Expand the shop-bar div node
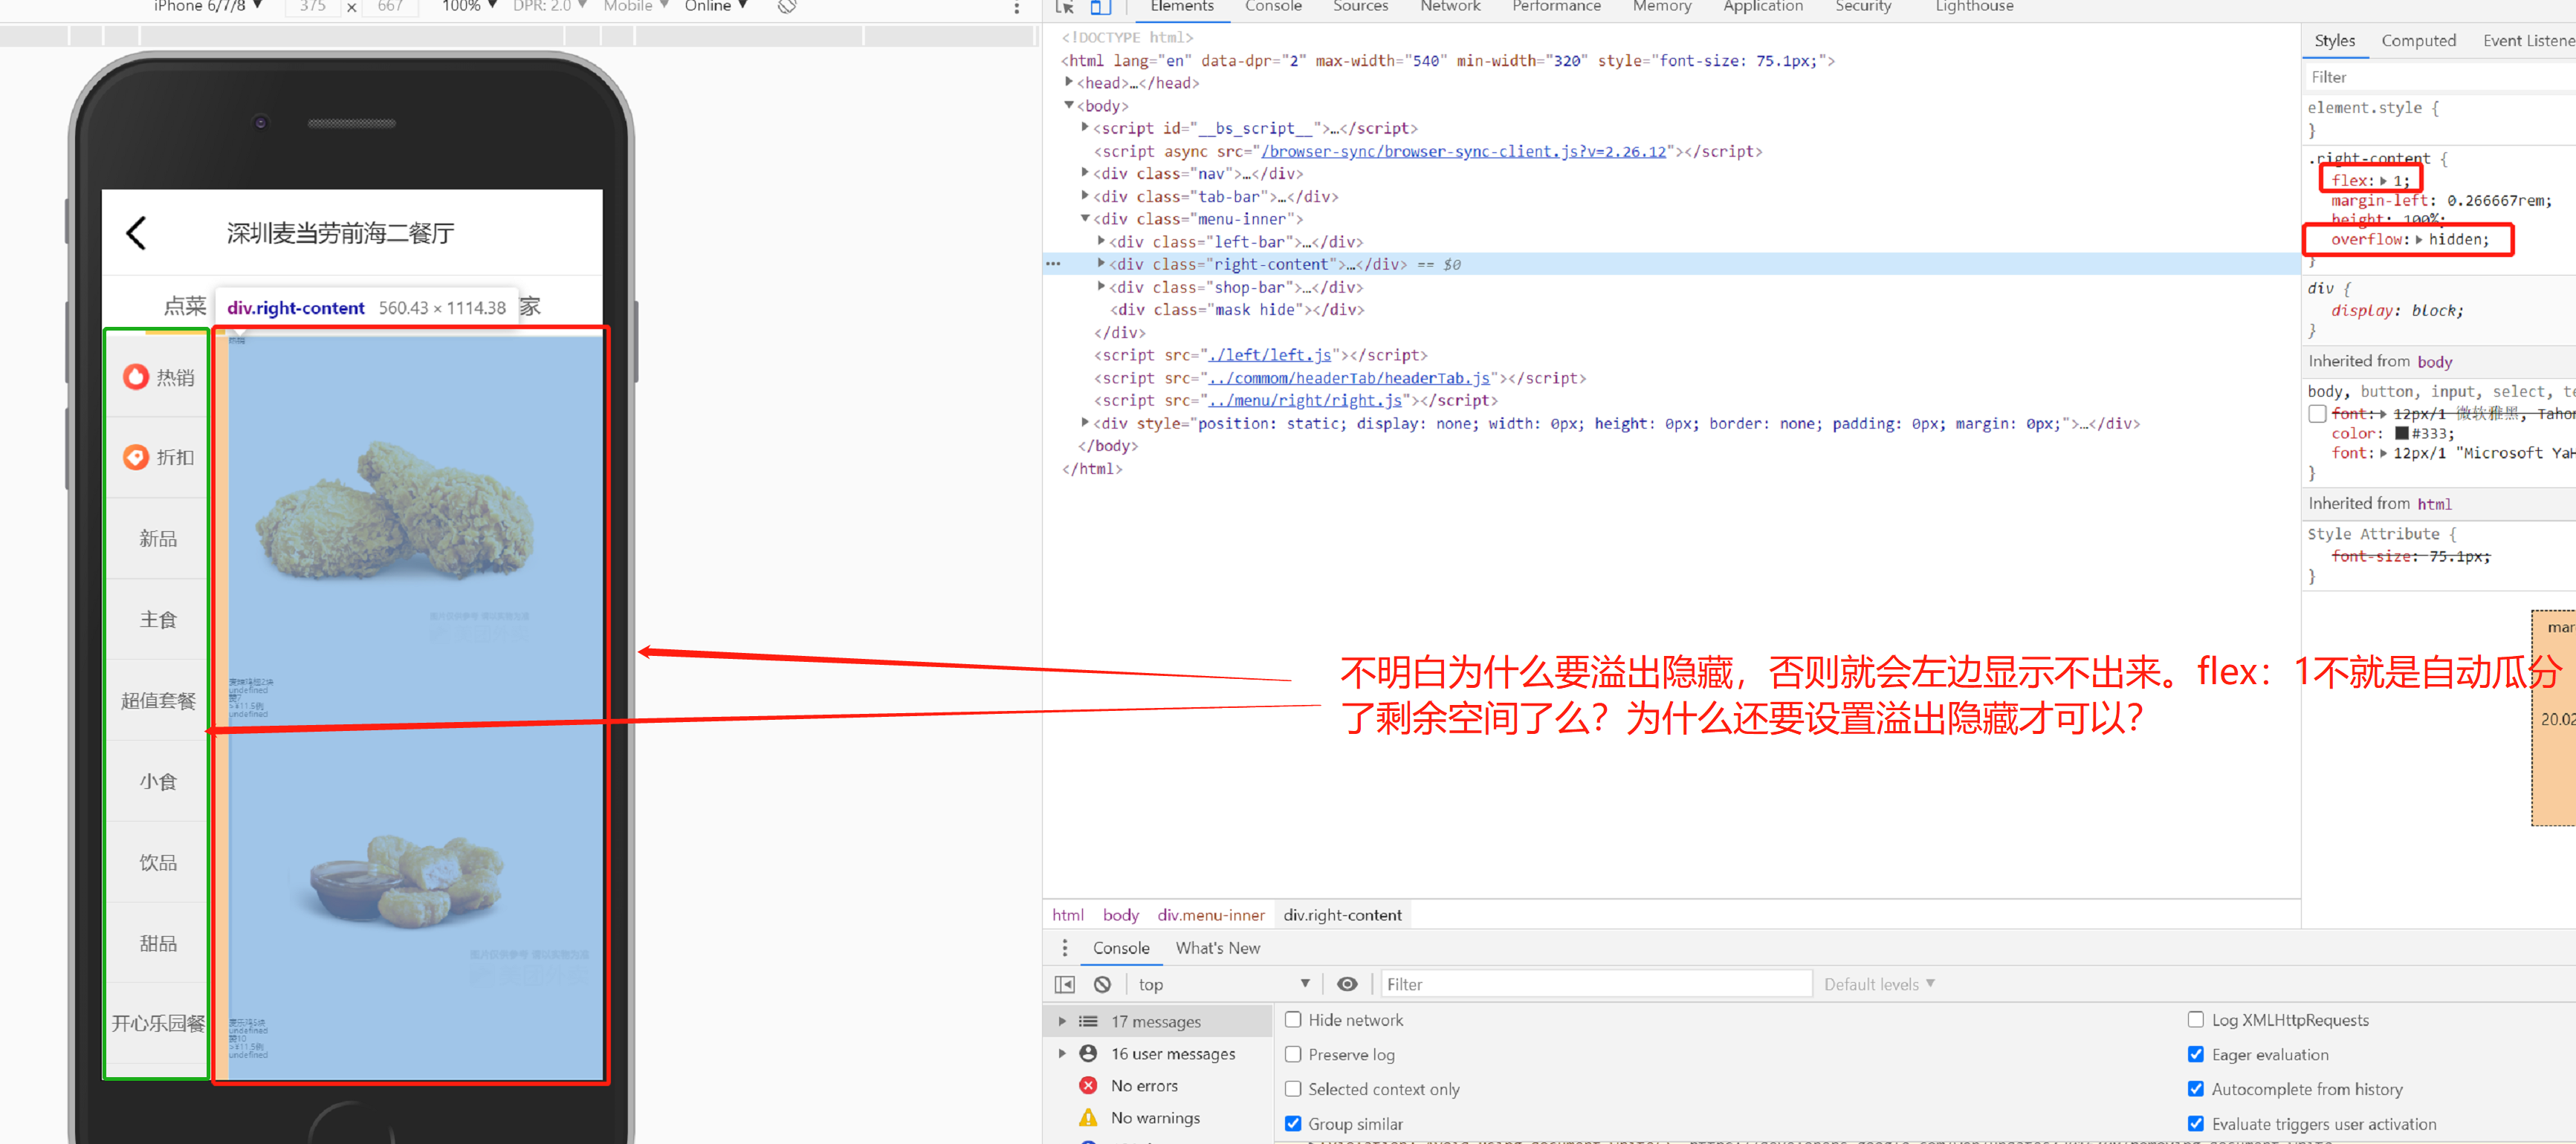Screen dimensions: 2576x1144 coord(1101,287)
